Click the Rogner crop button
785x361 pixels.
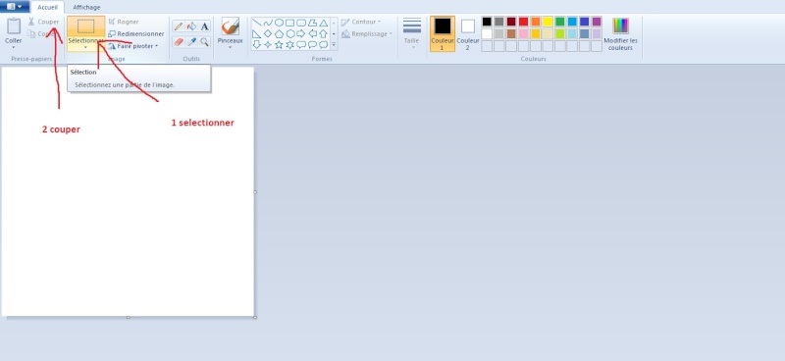pyautogui.click(x=124, y=22)
